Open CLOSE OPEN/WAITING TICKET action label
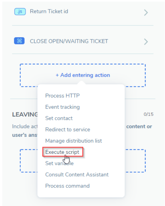 pyautogui.click(x=69, y=41)
